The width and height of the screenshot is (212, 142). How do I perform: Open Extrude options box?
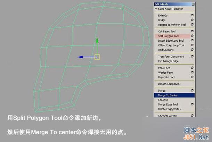click(x=192, y=15)
